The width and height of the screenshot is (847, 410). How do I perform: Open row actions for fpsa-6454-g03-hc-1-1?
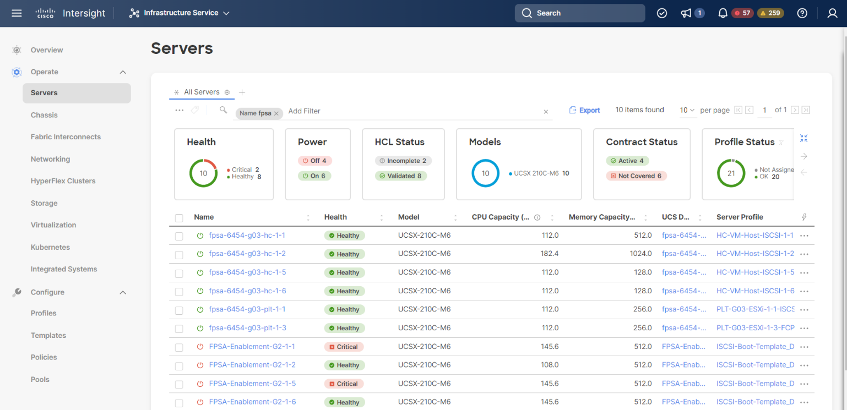804,236
